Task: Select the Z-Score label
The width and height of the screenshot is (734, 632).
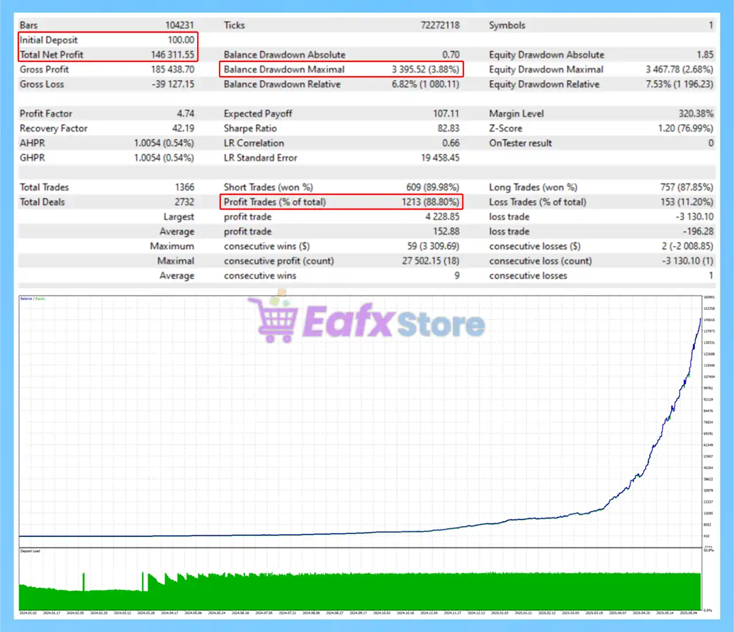Action: click(505, 128)
